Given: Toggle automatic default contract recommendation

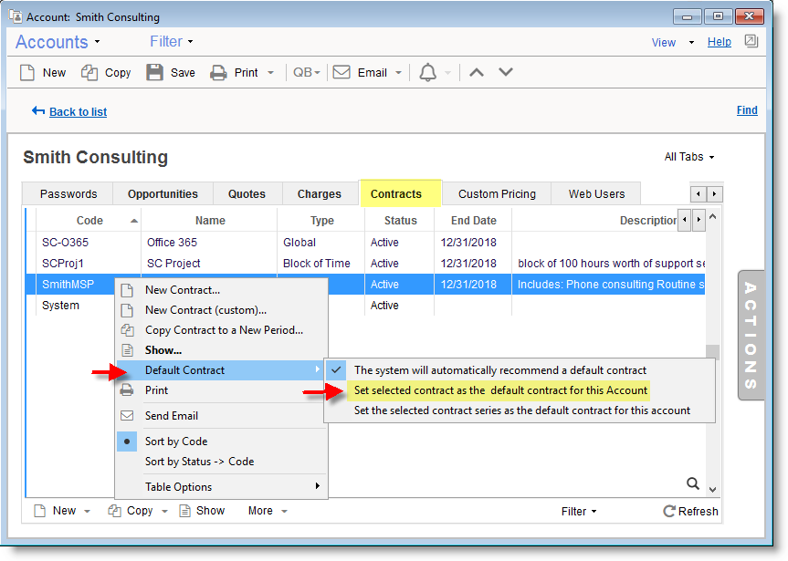Looking at the screenshot, I should pyautogui.click(x=499, y=370).
